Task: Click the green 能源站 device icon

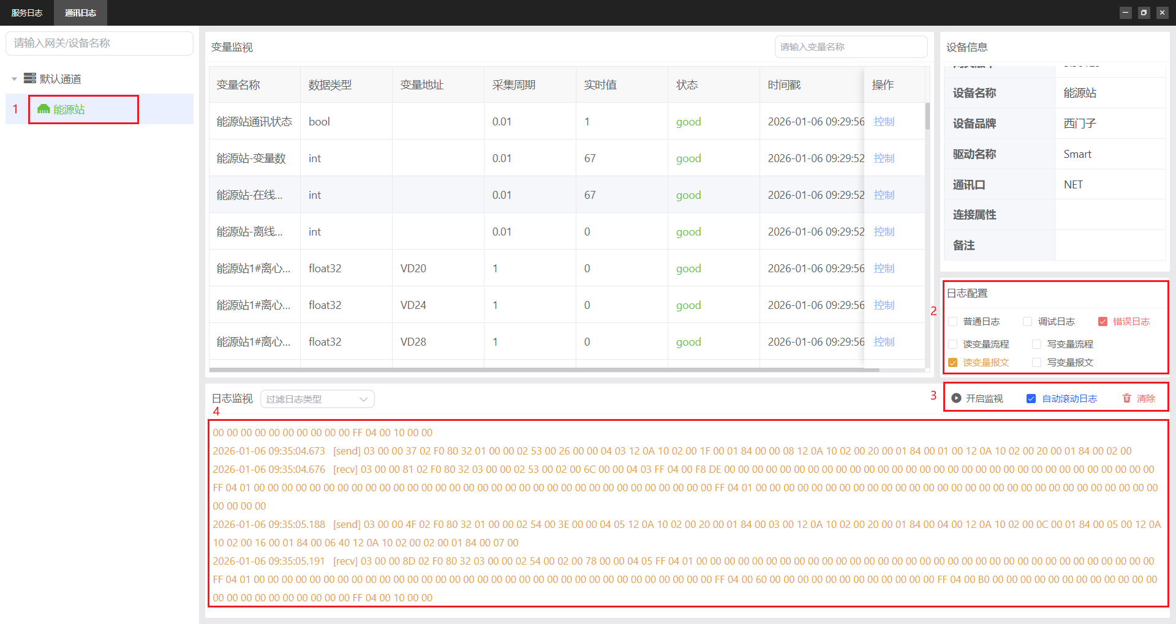Action: pos(43,109)
